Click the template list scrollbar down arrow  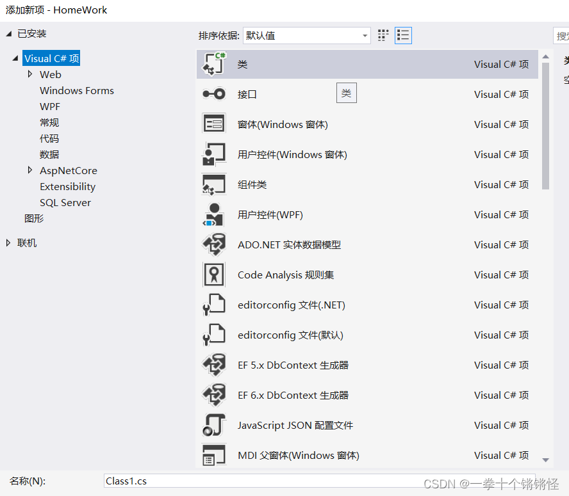pos(546,460)
